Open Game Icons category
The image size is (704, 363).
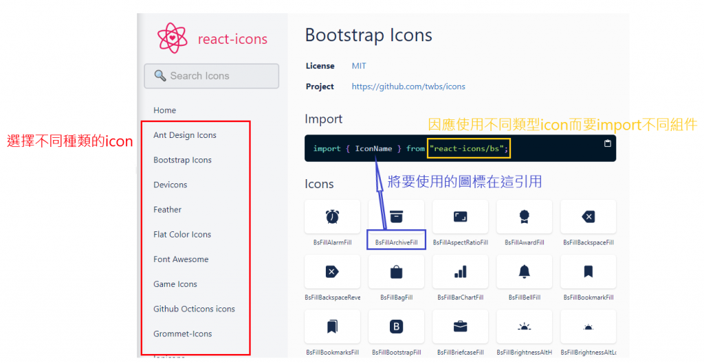[x=175, y=284]
